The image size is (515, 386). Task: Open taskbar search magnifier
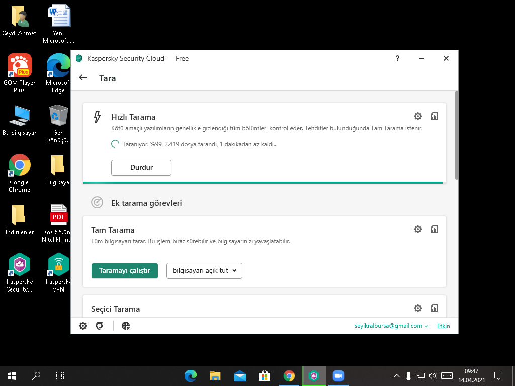pos(36,376)
